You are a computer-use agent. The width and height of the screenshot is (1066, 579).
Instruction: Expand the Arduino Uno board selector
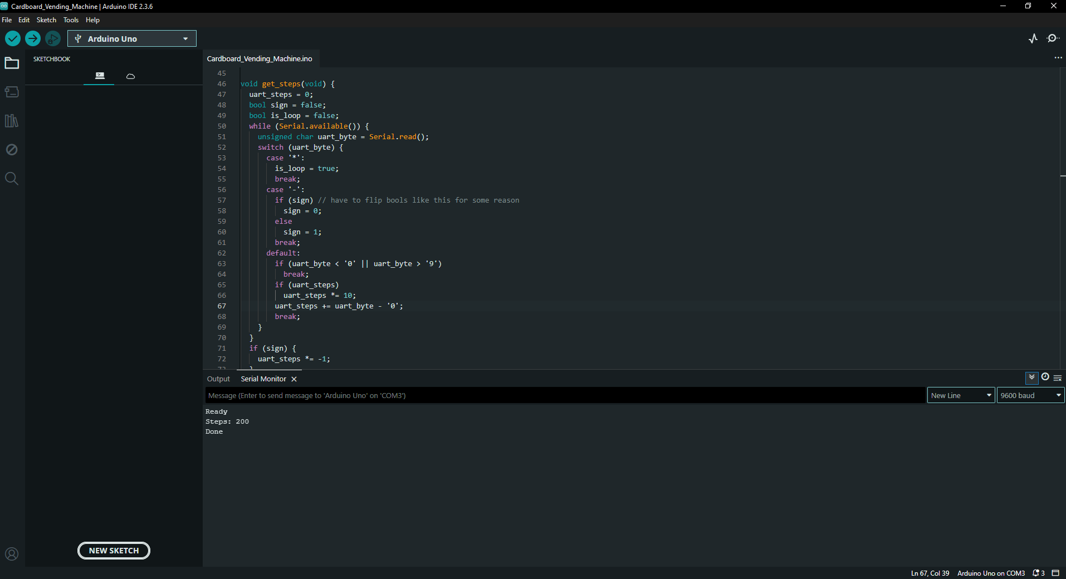[132, 38]
